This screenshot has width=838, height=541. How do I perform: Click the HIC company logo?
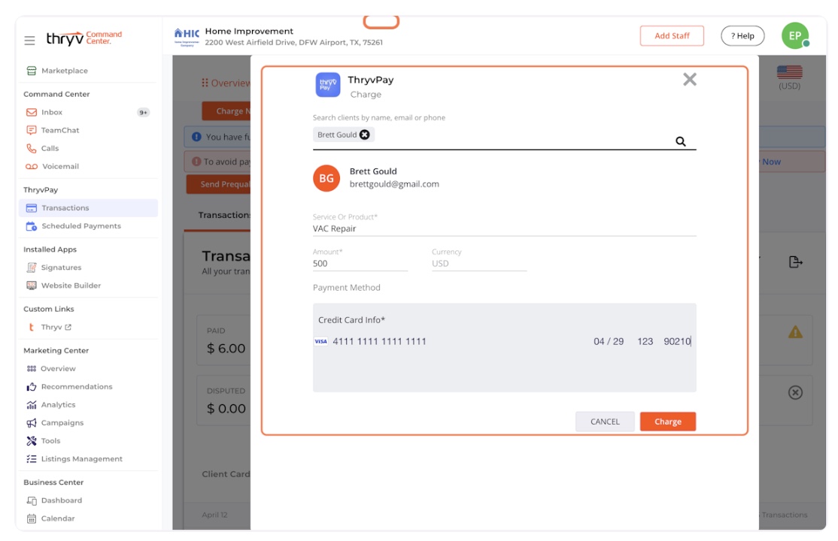pyautogui.click(x=187, y=37)
